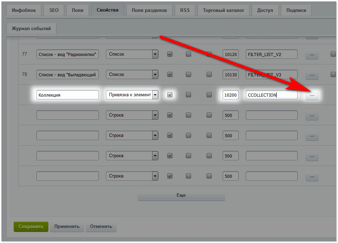Tick the Required checkbox in the Коллекция row
Viewport: 338px width, 243px height.
pos(209,95)
